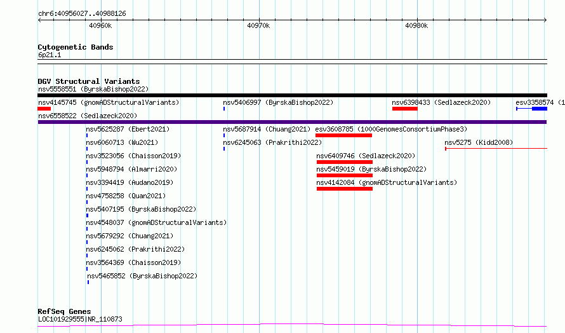This screenshot has width=565, height=333.
Task: Click nsv5687914 (Chuang2021) label
Action: (266, 129)
